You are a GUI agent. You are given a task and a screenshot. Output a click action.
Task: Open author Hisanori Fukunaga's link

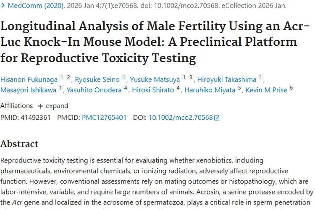coord(29,79)
